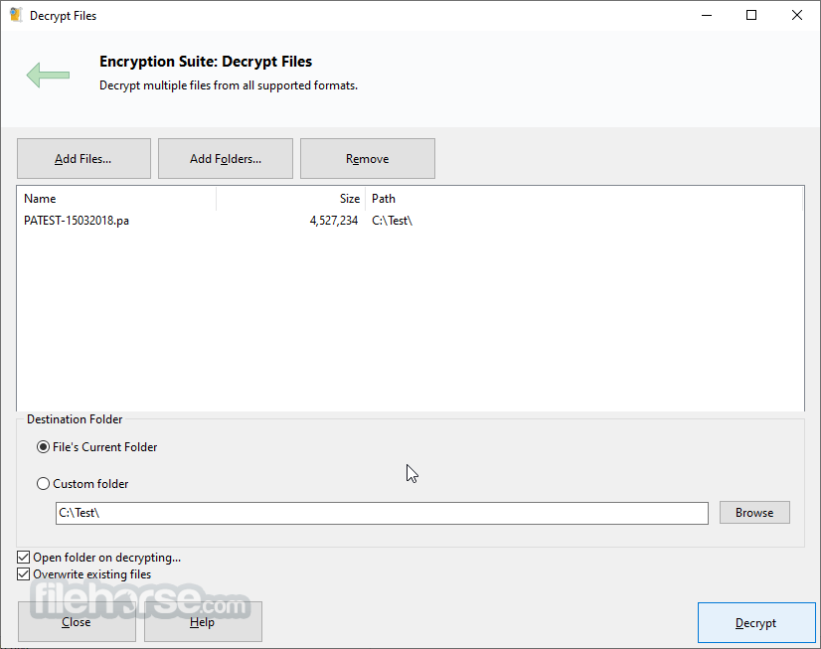Minimize the Decrypt Files window
The width and height of the screenshot is (821, 649).
707,15
